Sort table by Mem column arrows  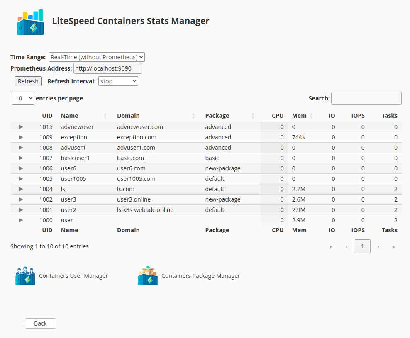(312, 116)
